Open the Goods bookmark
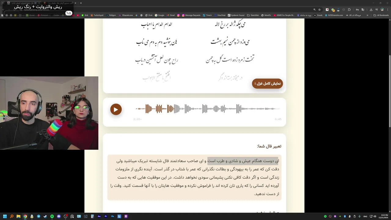Viewport: 391px width, 220px height. pos(318,15)
